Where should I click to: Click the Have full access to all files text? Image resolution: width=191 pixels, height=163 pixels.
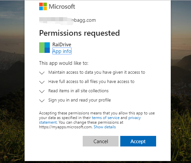91,82
